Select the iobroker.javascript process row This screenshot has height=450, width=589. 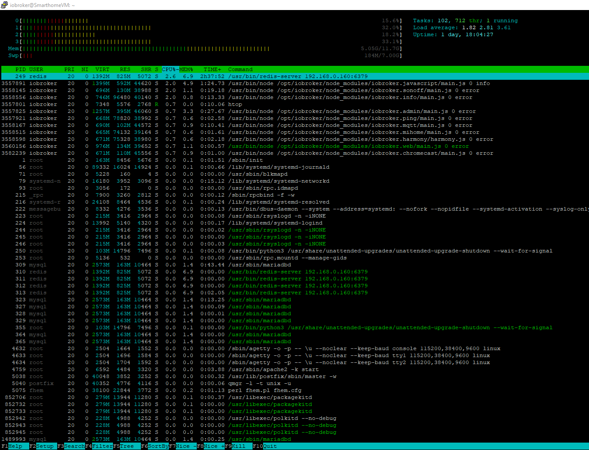pos(294,83)
